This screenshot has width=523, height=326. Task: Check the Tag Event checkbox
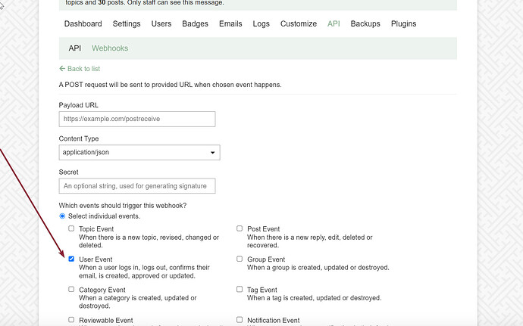[240, 289]
